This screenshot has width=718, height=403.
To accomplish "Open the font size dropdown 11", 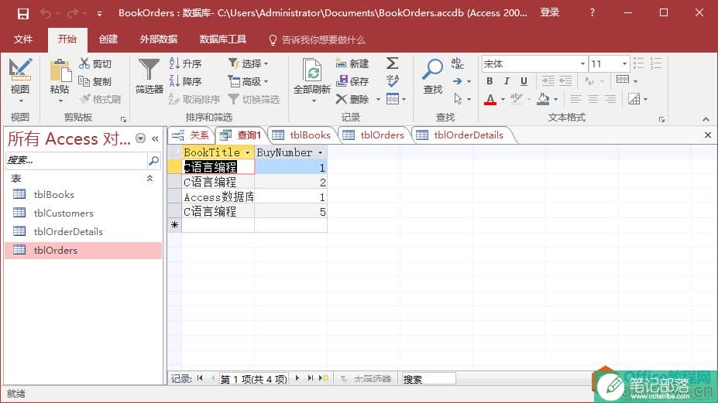I will coord(624,64).
